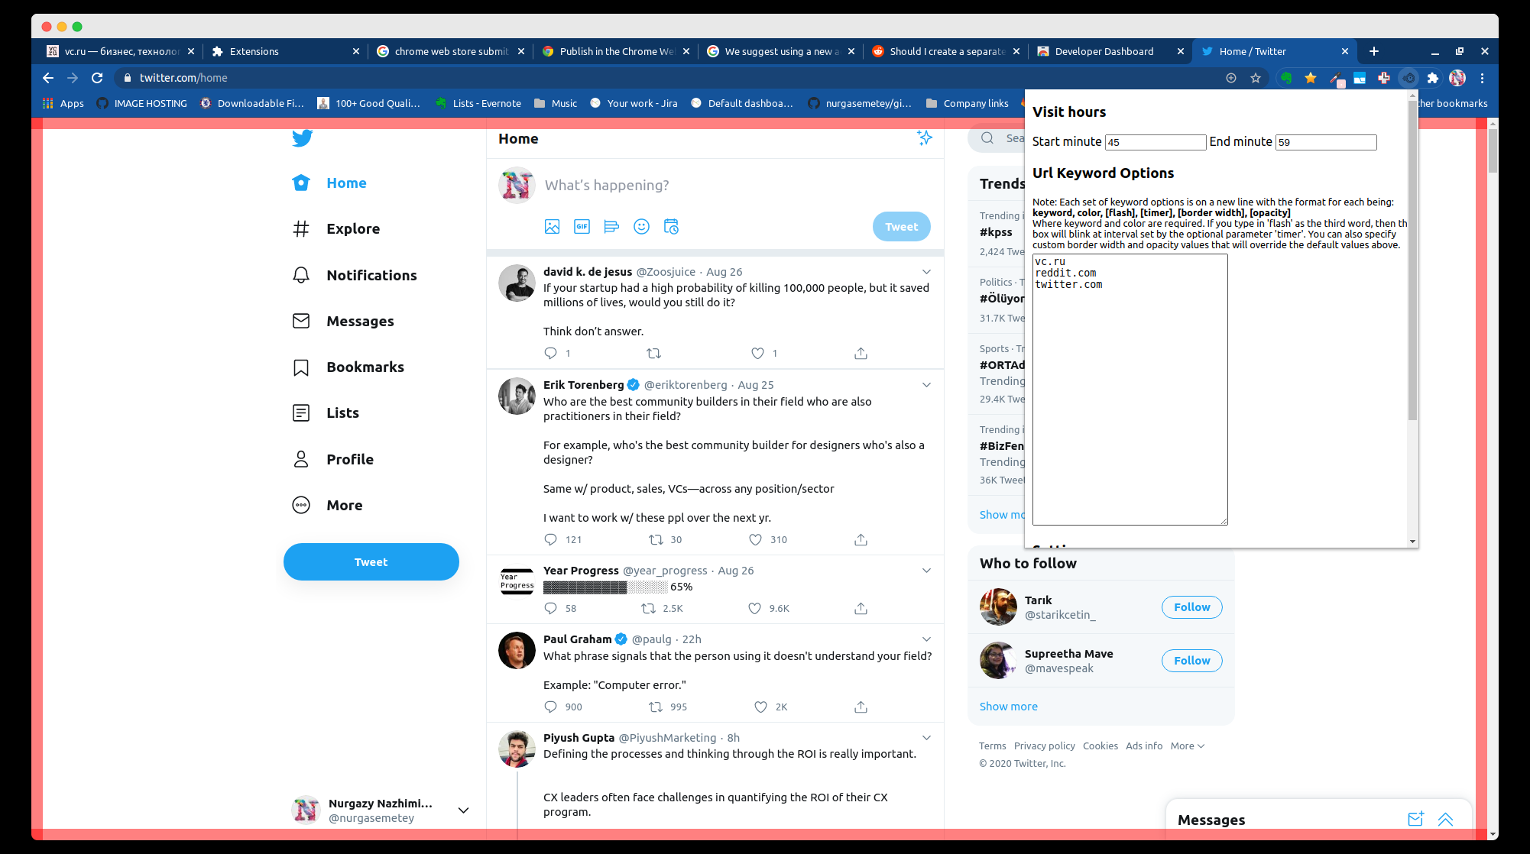Click the Start minute input field

[1155, 142]
